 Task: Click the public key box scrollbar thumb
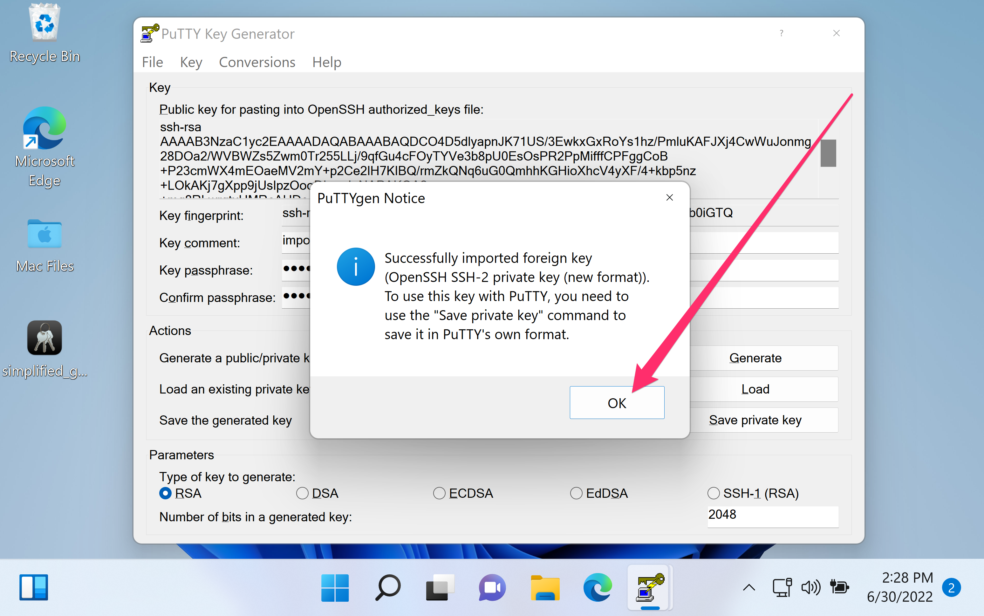click(828, 153)
